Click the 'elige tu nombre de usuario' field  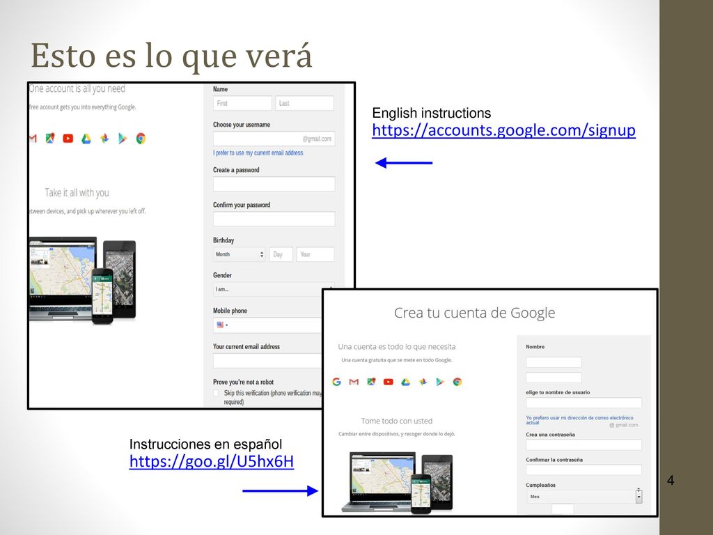click(x=583, y=403)
